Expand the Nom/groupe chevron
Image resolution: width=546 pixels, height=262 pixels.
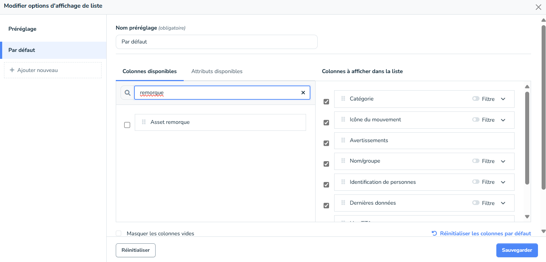click(503, 161)
